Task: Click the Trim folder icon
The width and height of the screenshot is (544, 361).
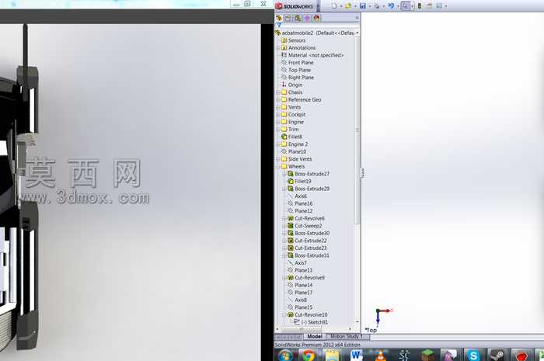Action: [x=284, y=129]
